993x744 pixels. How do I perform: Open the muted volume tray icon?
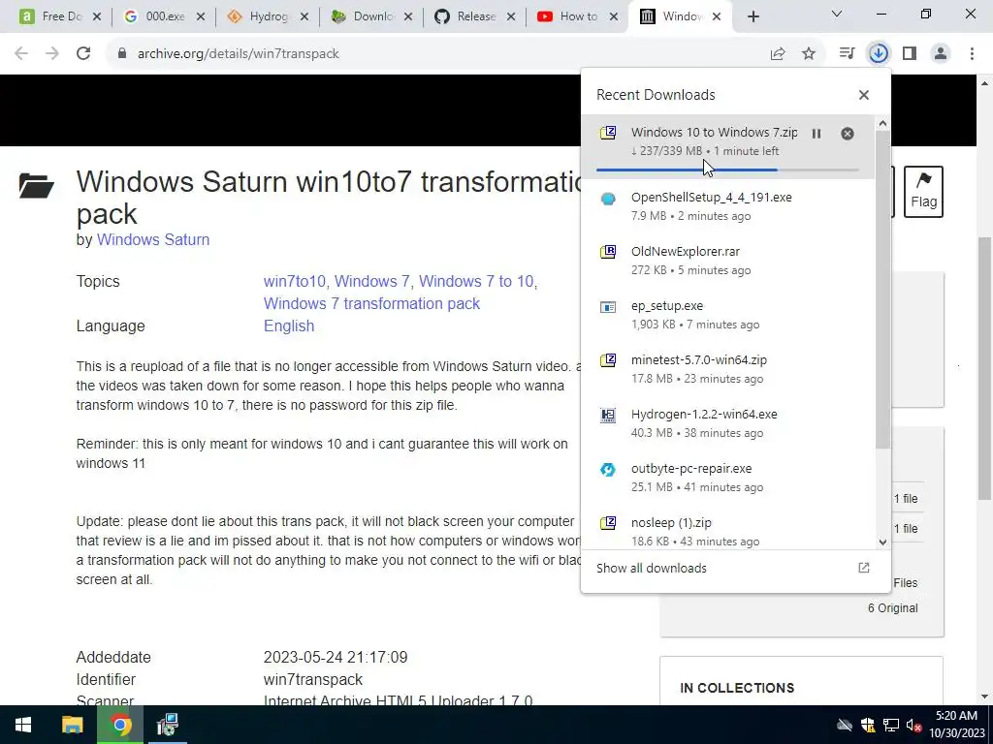point(913,726)
